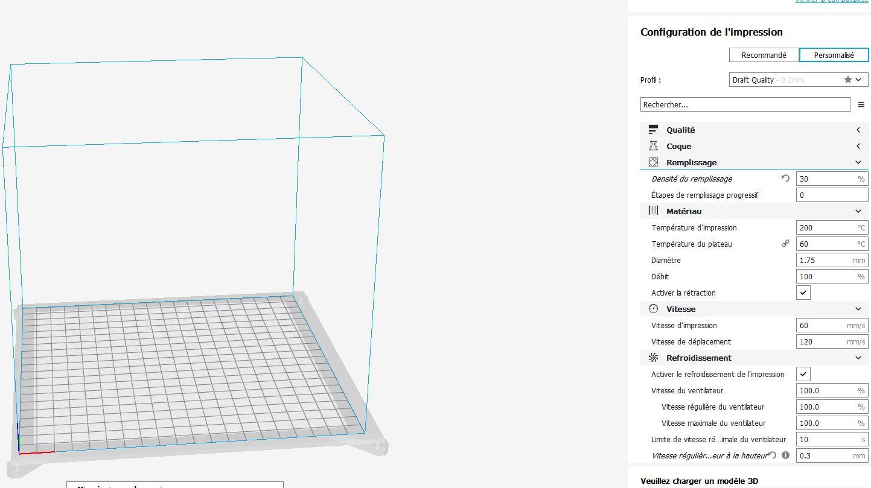Click the 'Configuration de l'impression' heading

point(712,32)
